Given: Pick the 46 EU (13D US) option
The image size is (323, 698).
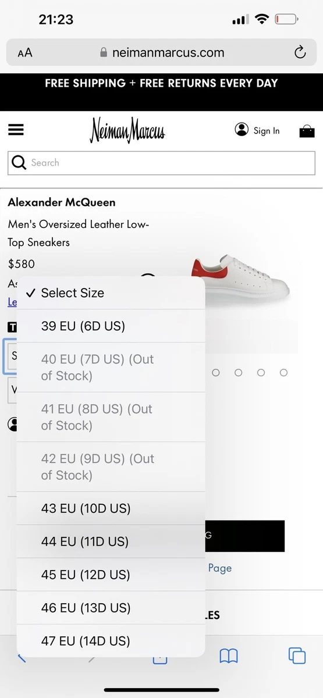Looking at the screenshot, I should pos(111,608).
